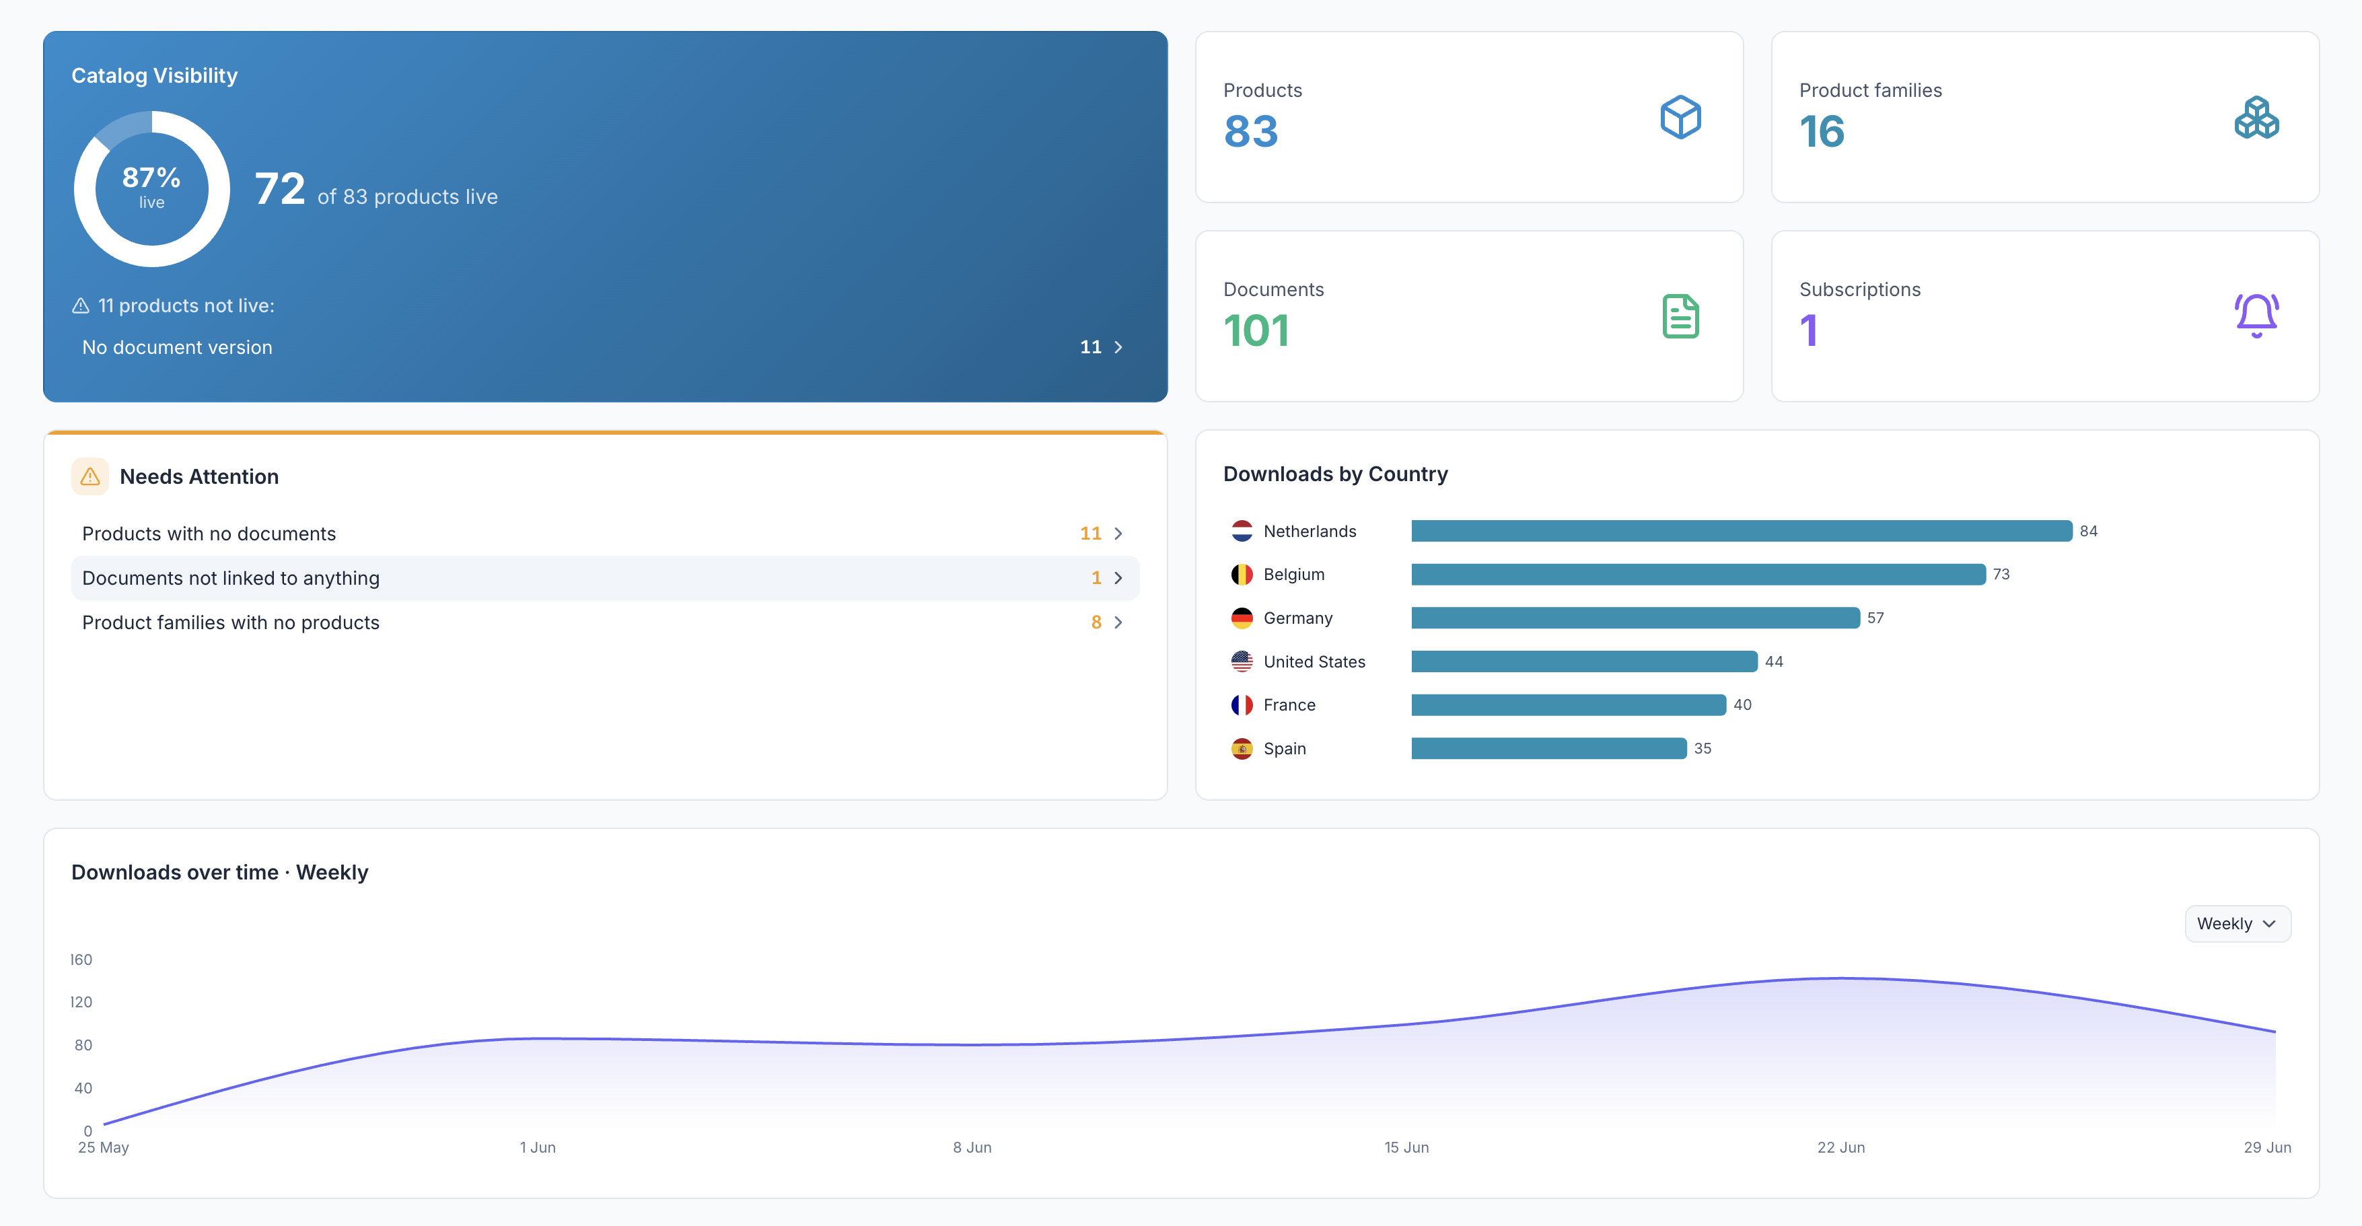Viewport: 2362px width, 1226px height.
Task: Click the 29 Jun axis label
Action: click(2266, 1147)
